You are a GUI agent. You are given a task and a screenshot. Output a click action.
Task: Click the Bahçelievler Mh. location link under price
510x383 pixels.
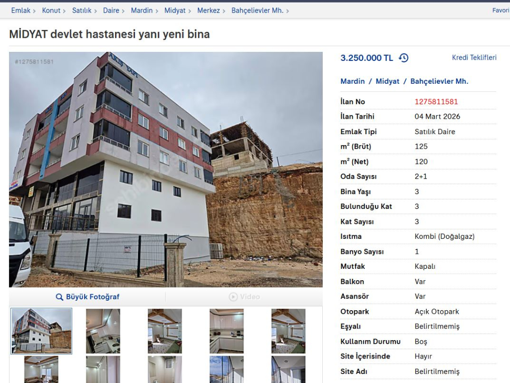click(439, 81)
